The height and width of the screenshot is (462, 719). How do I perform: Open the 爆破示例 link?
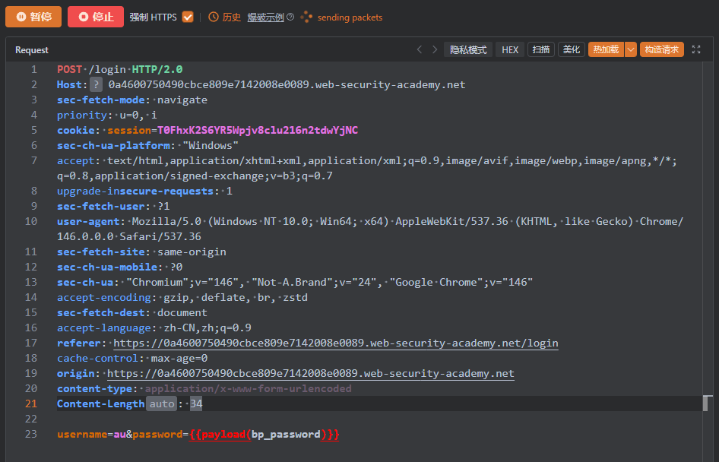pyautogui.click(x=265, y=17)
